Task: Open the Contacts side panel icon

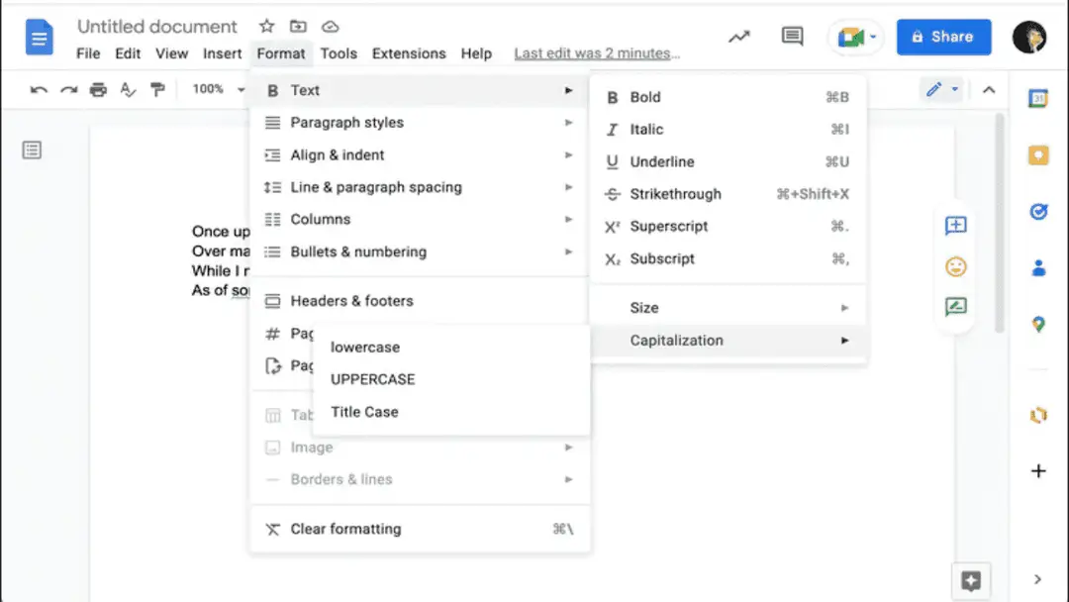Action: click(1038, 268)
